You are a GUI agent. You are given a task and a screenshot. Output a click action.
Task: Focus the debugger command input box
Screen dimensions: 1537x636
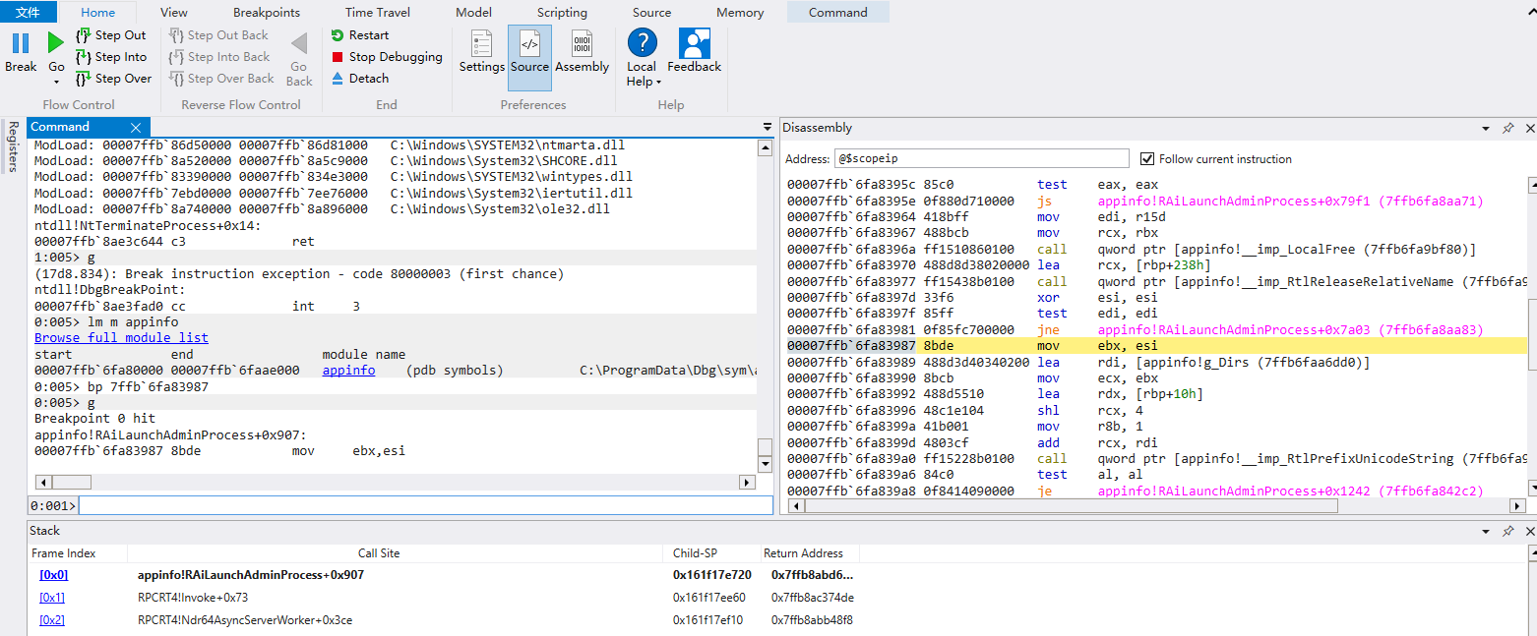(424, 505)
